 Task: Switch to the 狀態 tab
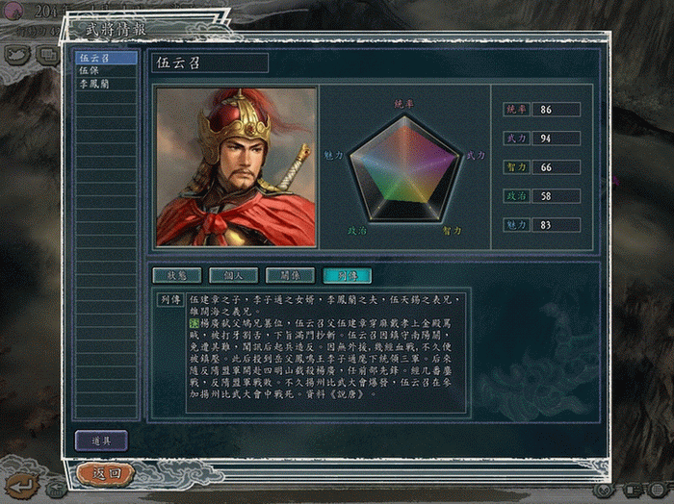point(176,276)
